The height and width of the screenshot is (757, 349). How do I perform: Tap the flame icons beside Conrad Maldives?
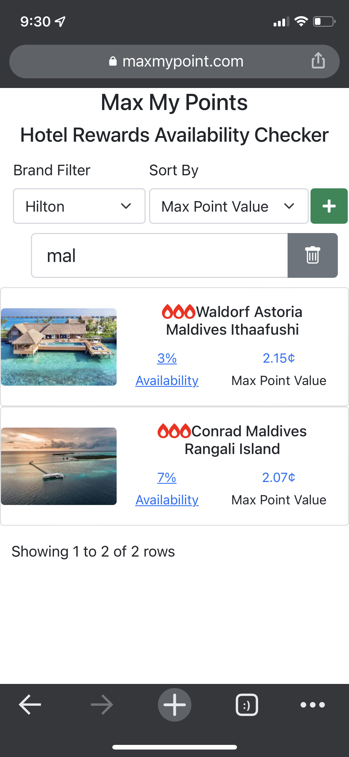coord(174,431)
